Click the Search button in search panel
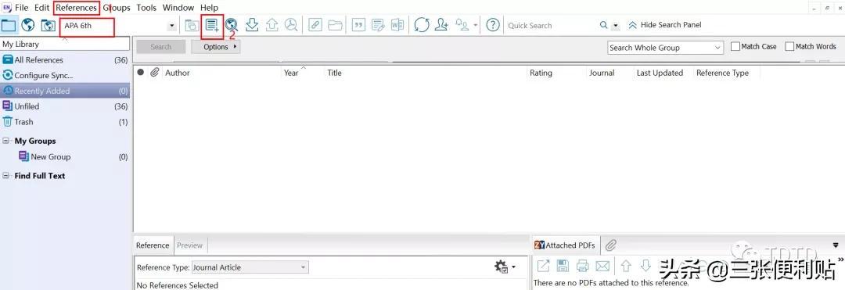 (160, 47)
